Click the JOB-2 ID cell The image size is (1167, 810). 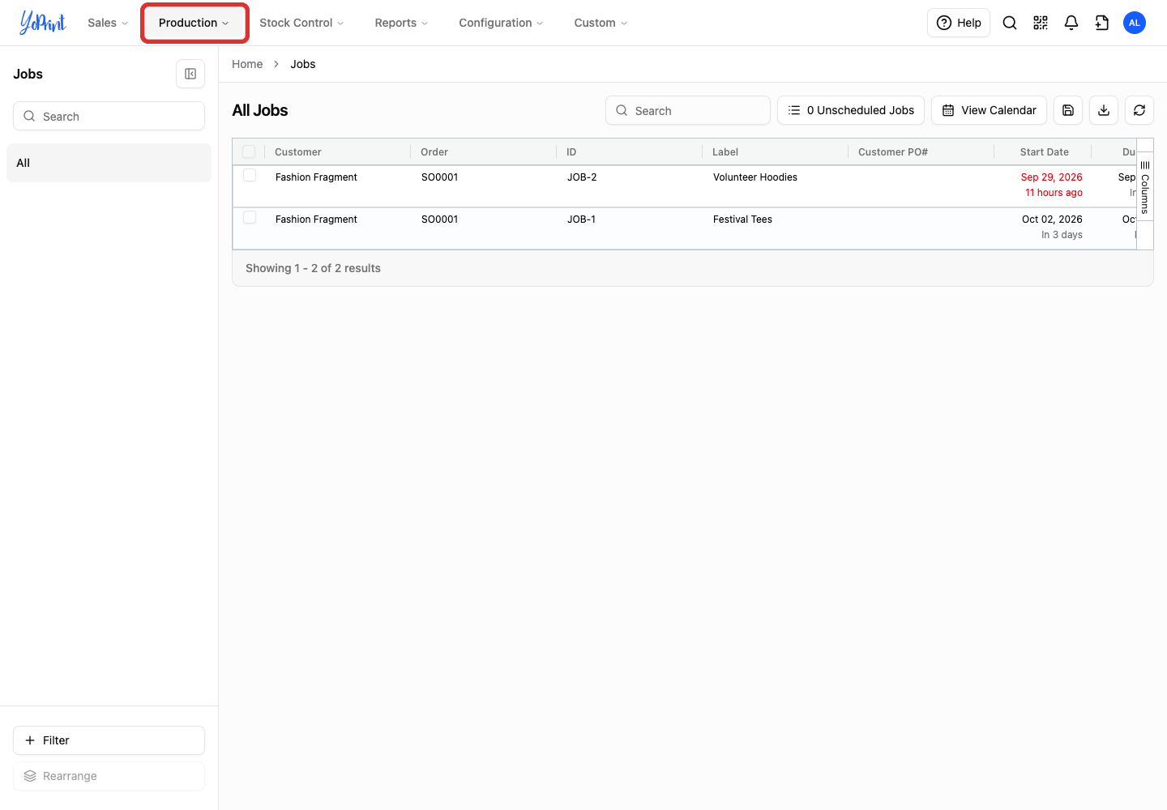582,177
